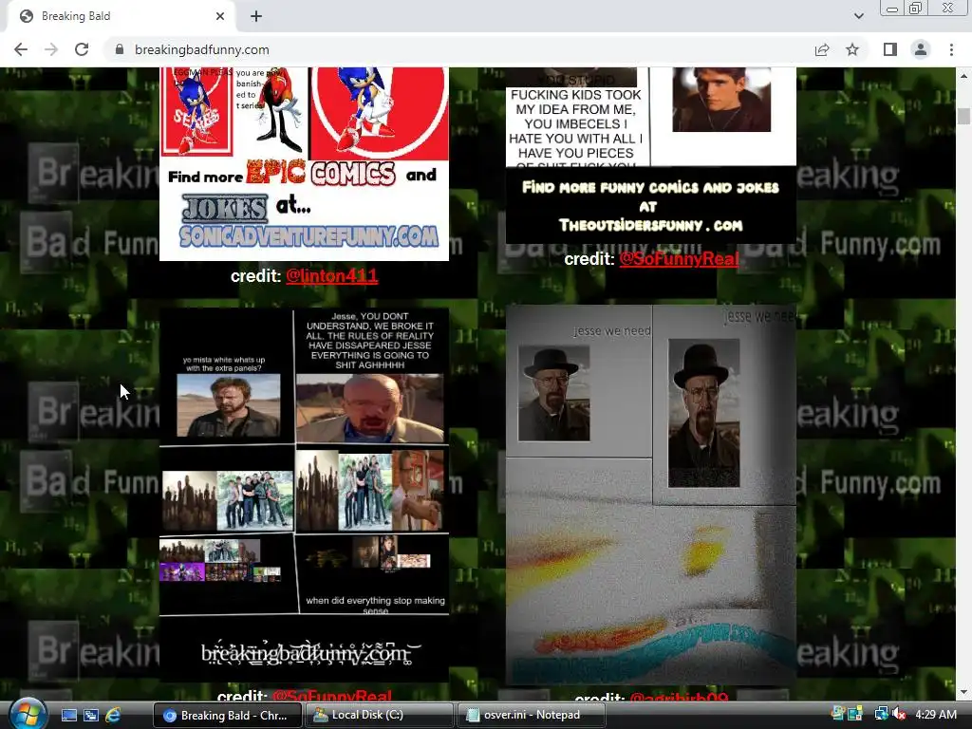The image size is (972, 729).
Task: Click the first system tray icon
Action: [x=838, y=714]
